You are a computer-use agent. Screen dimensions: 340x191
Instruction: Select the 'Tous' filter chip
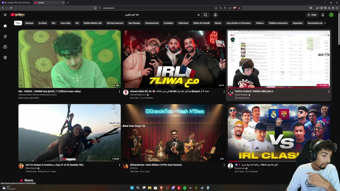pyautogui.click(x=18, y=23)
